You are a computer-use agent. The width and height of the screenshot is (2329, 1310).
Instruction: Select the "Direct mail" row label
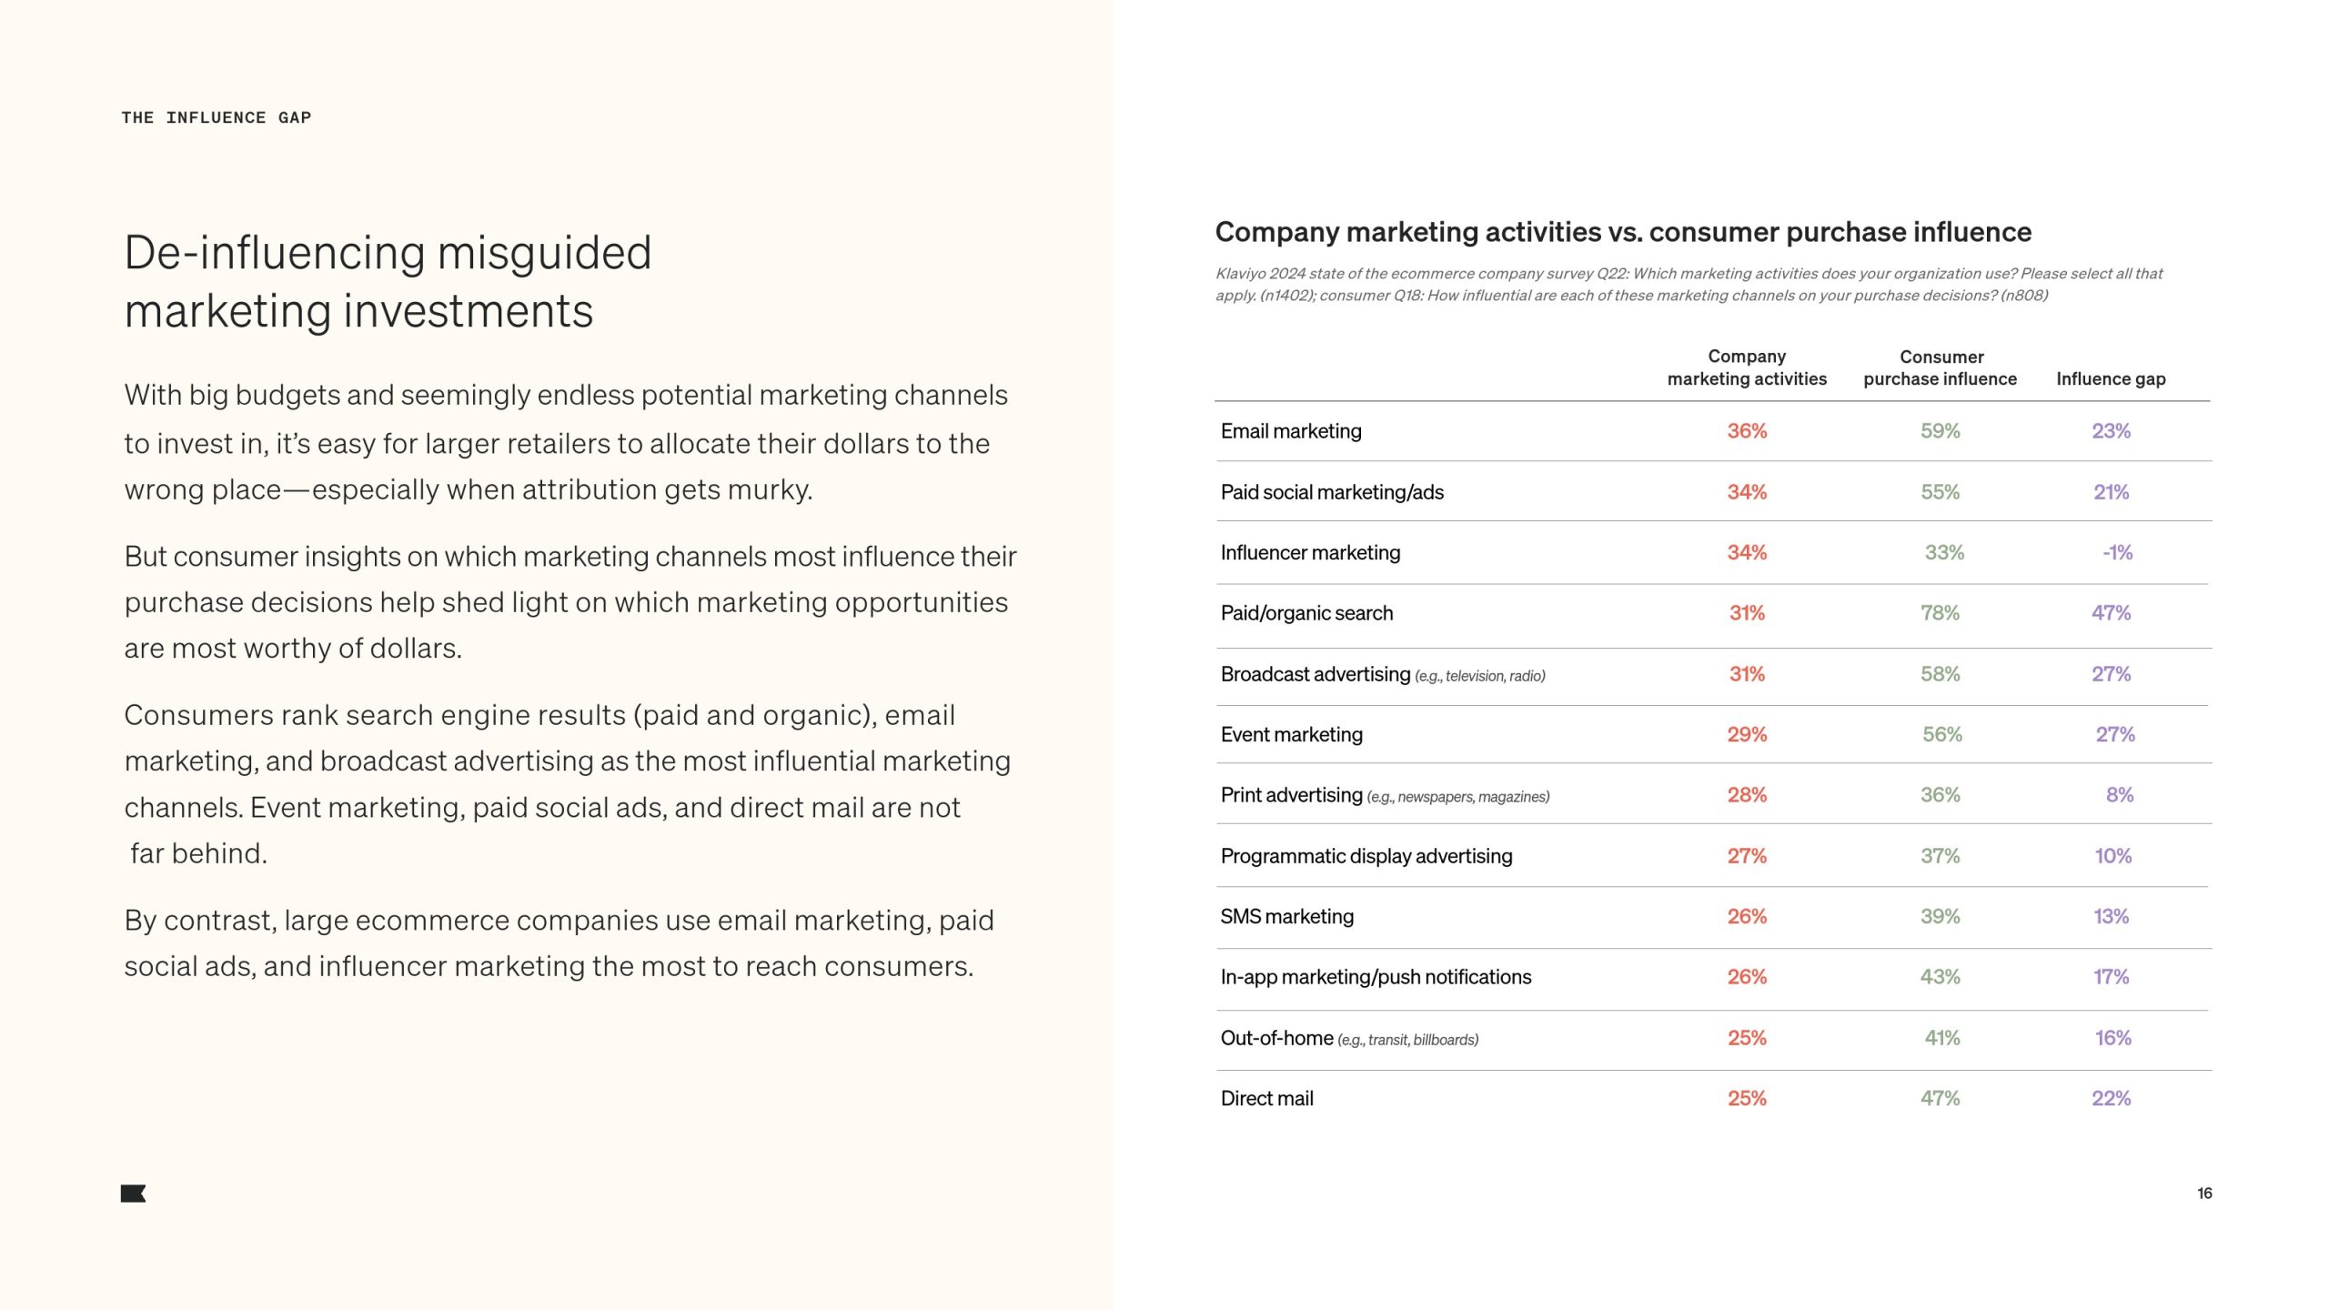point(1266,1098)
